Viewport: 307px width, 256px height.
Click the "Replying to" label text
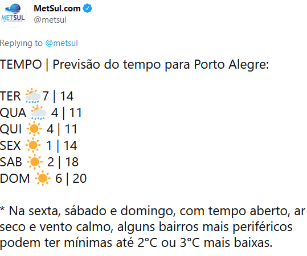tap(21, 43)
